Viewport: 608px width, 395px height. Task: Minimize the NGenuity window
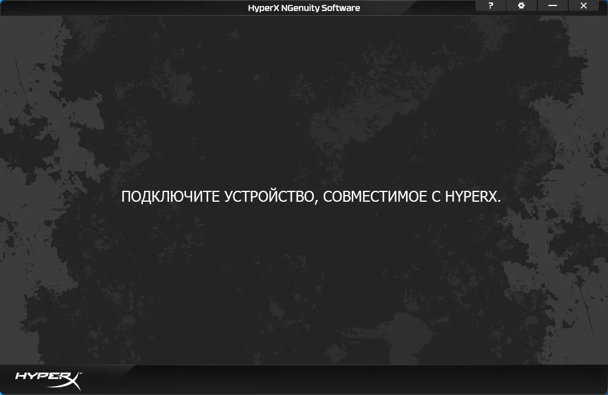pos(553,5)
